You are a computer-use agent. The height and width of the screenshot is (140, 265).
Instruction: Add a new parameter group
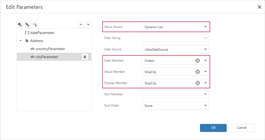point(27,25)
